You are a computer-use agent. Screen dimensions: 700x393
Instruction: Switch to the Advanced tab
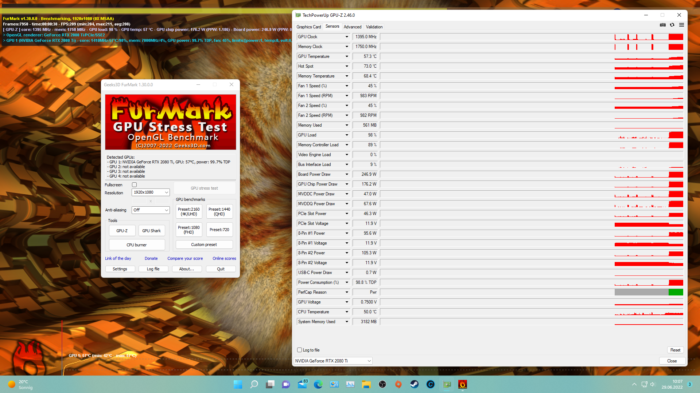pos(352,27)
